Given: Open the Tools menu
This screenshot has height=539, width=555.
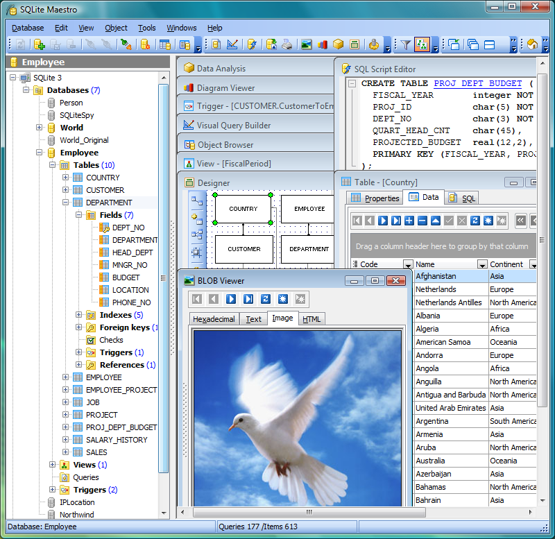Looking at the screenshot, I should coord(146,28).
